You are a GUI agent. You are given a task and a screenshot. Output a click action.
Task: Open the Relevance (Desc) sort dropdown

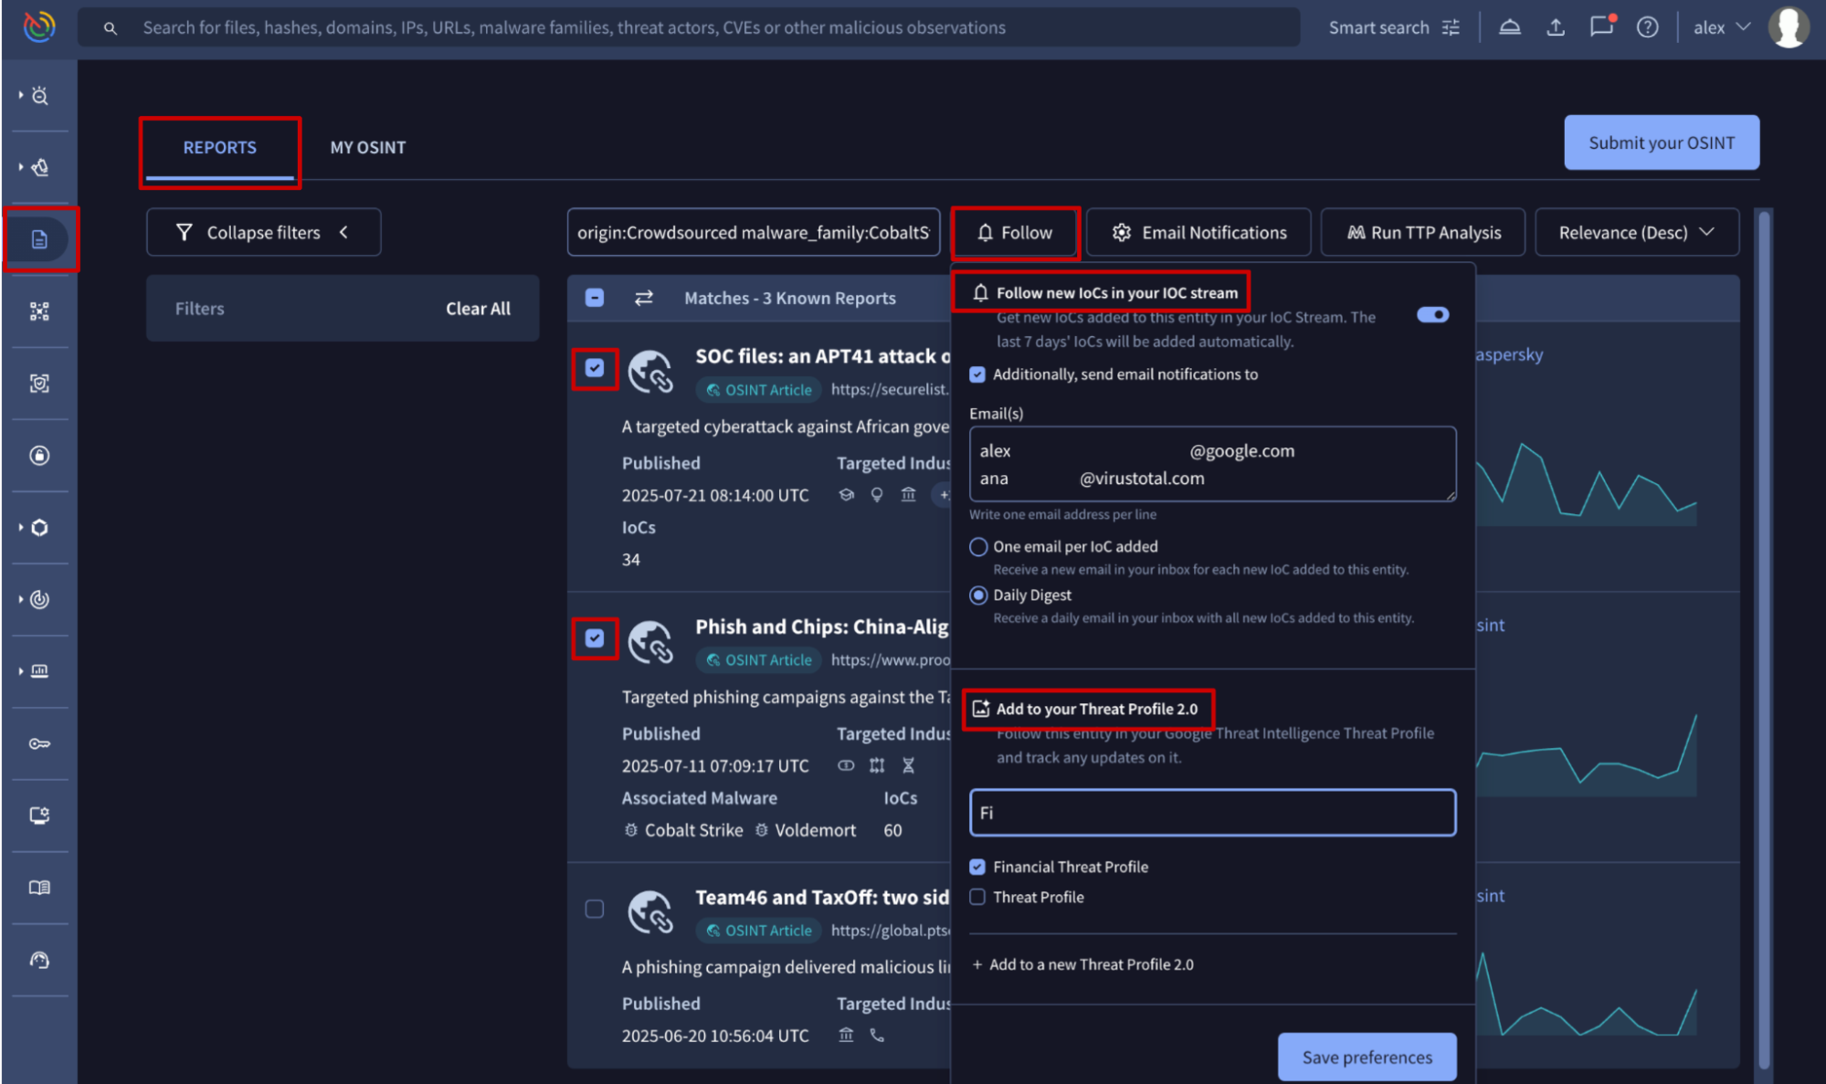coord(1636,233)
